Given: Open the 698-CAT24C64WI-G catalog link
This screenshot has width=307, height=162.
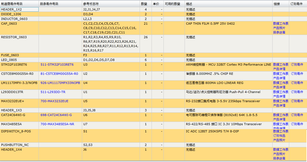Looking at the screenshot, I should click(x=56, y=115).
